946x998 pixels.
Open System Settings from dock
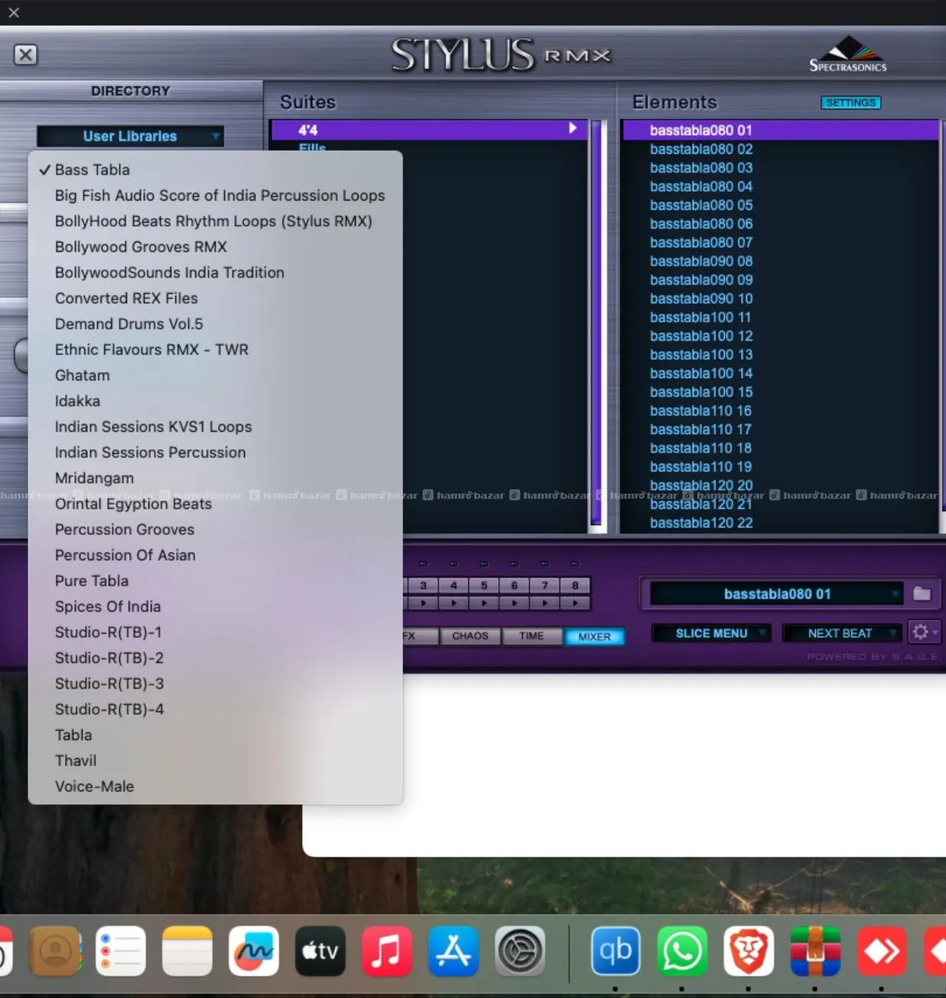click(x=520, y=951)
